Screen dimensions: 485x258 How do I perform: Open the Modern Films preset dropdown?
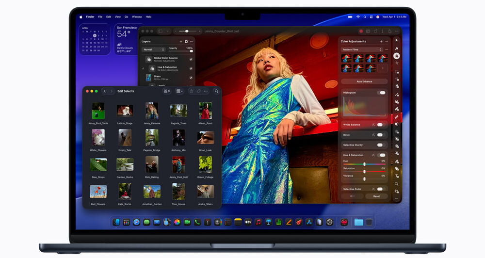(x=362, y=49)
